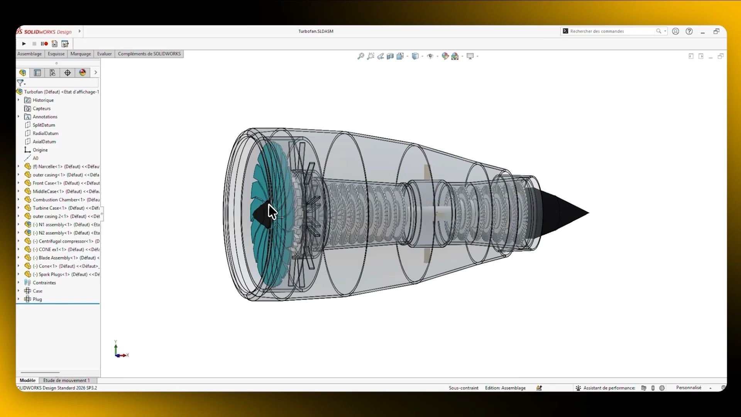Screen dimensions: 741x417
Task: Run the macro with the play button
Action: (x=24, y=44)
